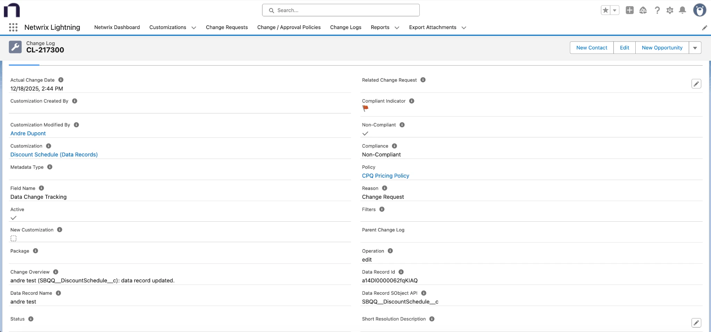Edit Related Change Request with pencil icon

point(696,84)
